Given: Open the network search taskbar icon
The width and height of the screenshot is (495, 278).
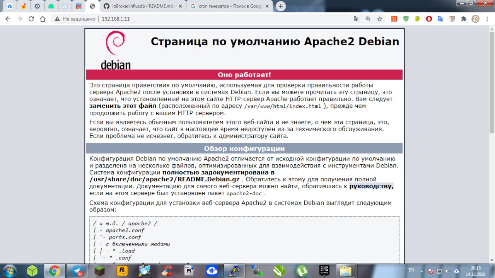Looking at the screenshot, I should [x=144, y=271].
